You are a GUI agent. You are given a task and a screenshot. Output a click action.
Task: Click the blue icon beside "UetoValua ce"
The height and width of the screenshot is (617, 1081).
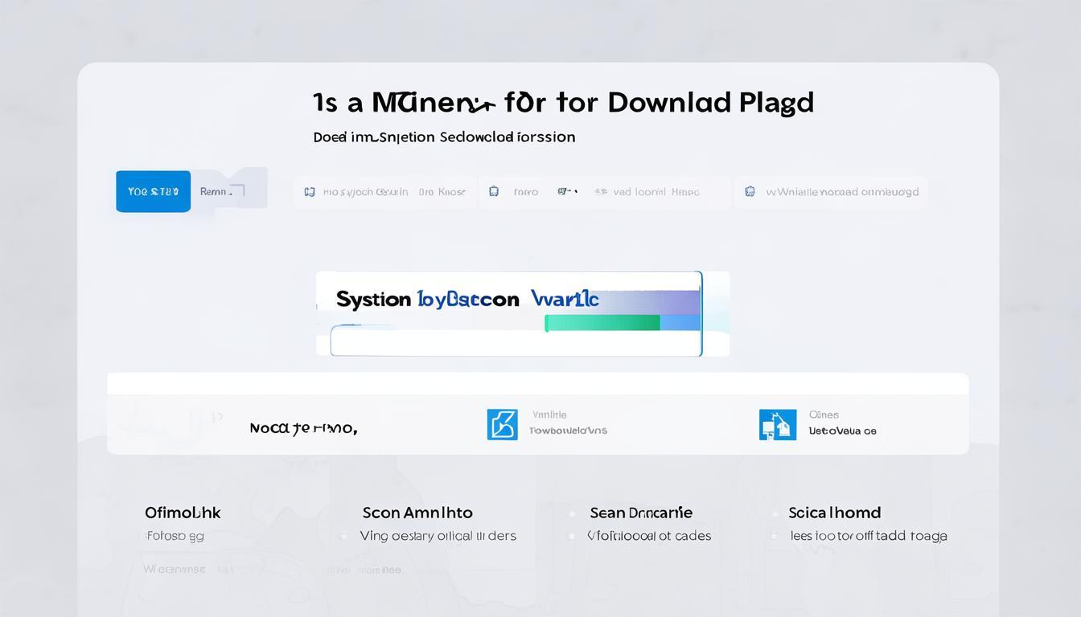(x=777, y=424)
